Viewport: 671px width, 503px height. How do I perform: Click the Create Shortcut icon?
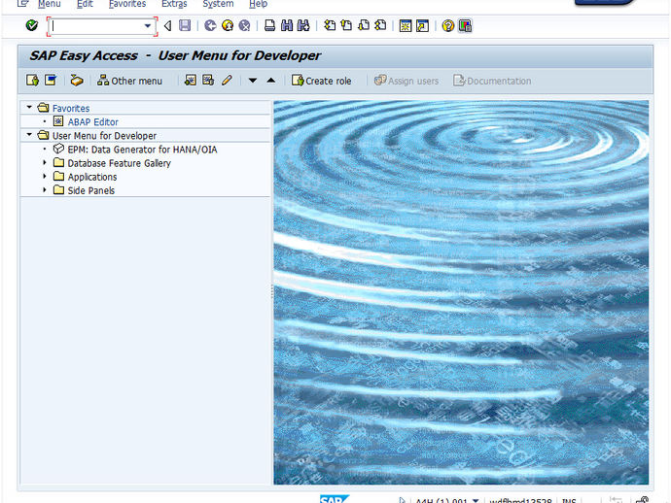422,25
